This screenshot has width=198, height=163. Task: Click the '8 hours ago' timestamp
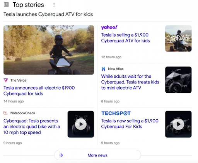110,101
